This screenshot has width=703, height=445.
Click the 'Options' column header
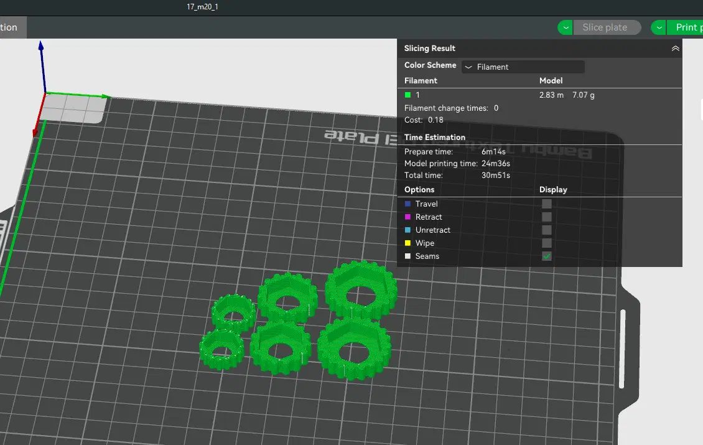(x=419, y=189)
